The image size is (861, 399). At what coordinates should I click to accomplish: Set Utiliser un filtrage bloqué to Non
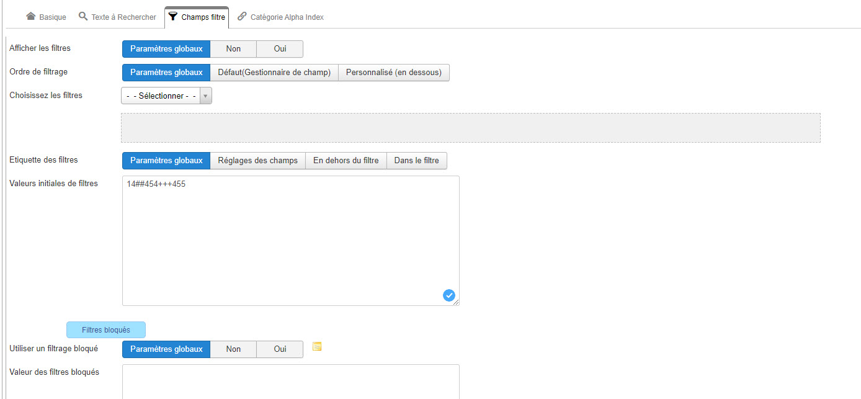[x=233, y=349]
